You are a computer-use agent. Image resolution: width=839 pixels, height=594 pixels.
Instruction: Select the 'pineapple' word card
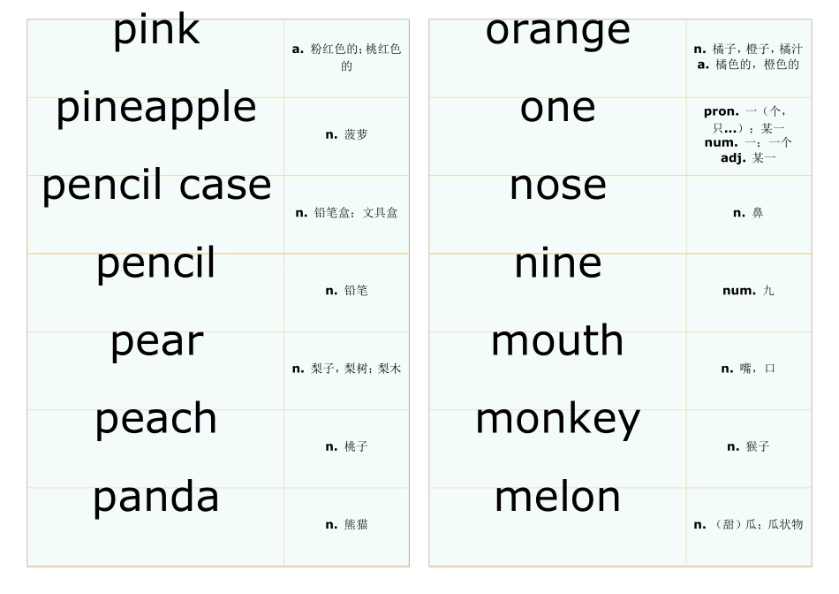pos(156,109)
